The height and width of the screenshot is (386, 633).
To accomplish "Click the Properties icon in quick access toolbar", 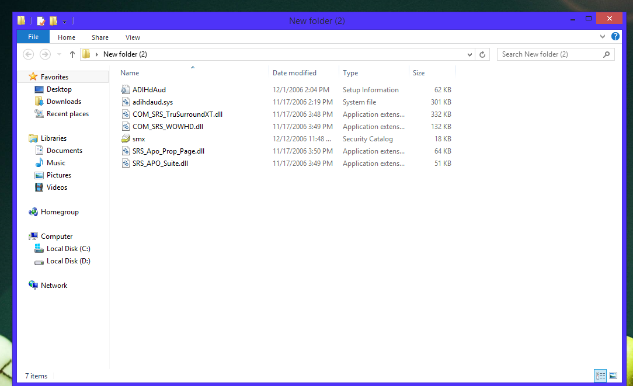I will click(41, 20).
